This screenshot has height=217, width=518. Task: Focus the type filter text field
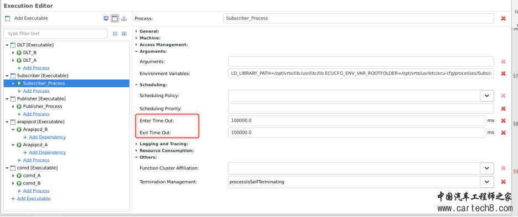[x=55, y=34]
